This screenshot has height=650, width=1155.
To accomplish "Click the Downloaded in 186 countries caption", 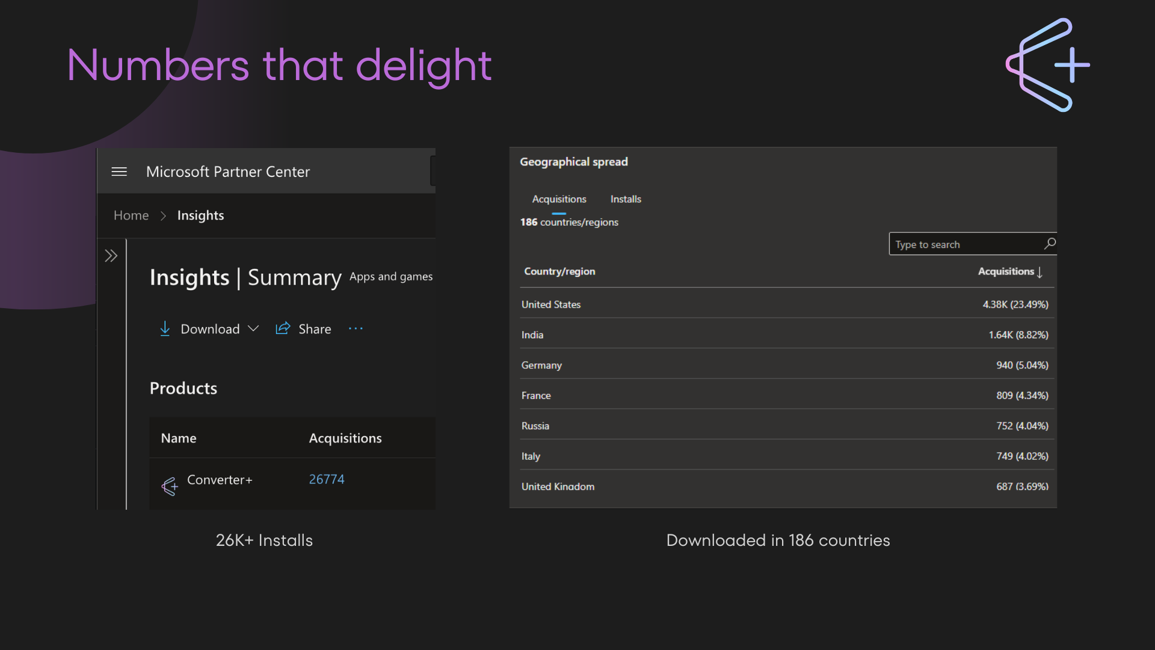I will [x=778, y=540].
